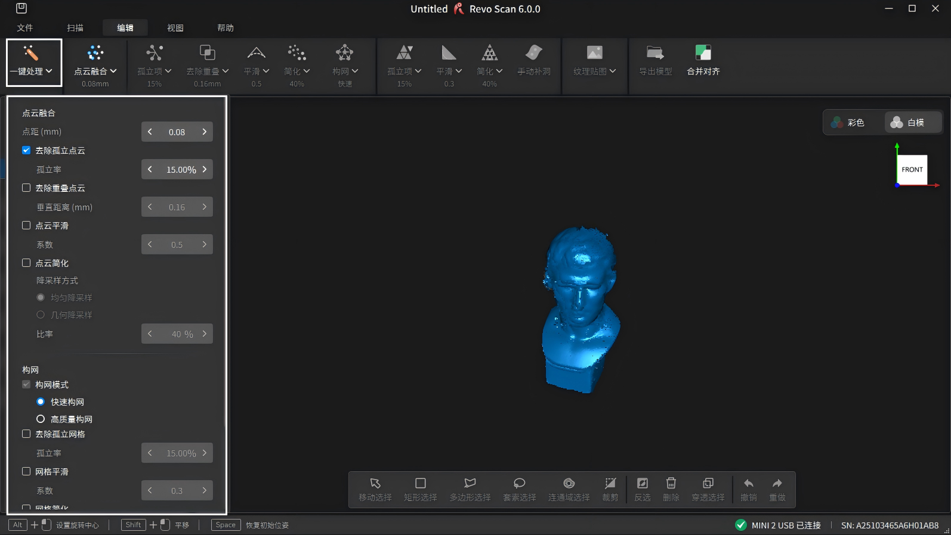This screenshot has width=951, height=535.
Task: Enable the 去除重叠点云 checkbox
Action: pos(26,188)
